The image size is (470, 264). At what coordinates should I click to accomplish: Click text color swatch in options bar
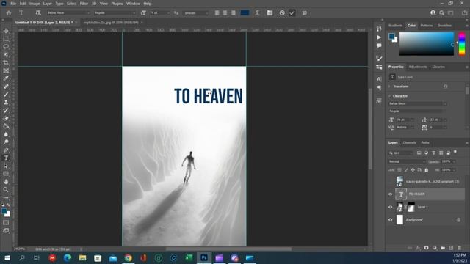pyautogui.click(x=245, y=13)
